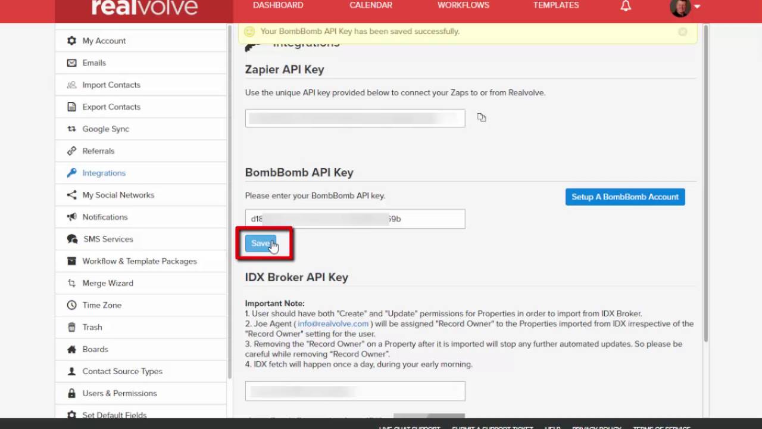
Task: Click the main page vertical scrollbar
Action: pyautogui.click(x=706, y=184)
